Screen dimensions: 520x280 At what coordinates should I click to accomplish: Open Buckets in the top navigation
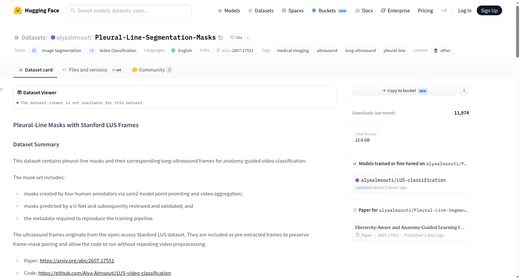(329, 10)
